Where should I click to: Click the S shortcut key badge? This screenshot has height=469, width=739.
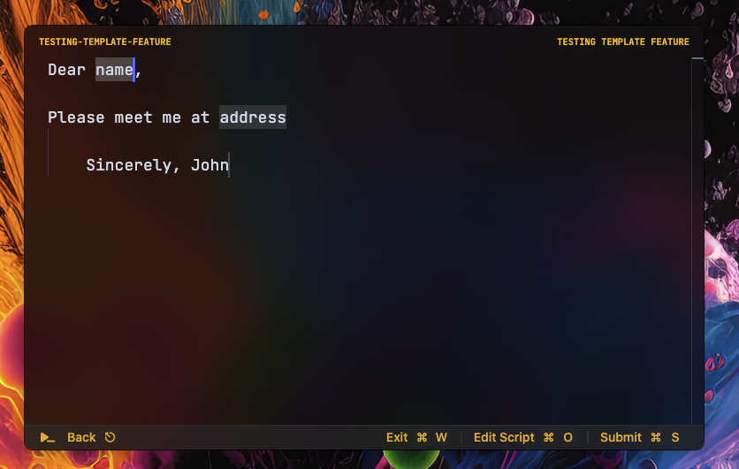(674, 437)
